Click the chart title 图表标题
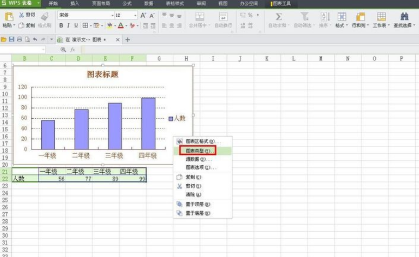The width and height of the screenshot is (419, 257). [103, 74]
